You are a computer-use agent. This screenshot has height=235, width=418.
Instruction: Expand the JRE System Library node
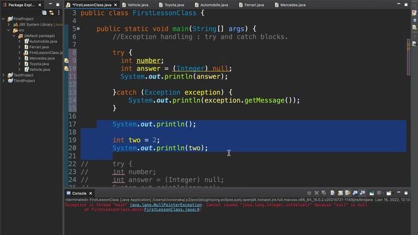coord(8,25)
